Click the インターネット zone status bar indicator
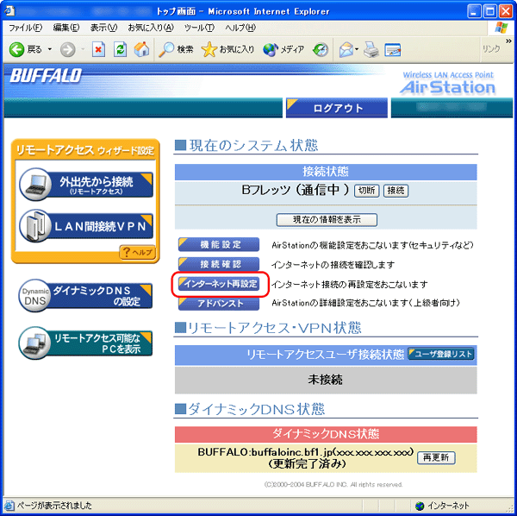Viewport: 517px width, 516px height. [x=443, y=506]
